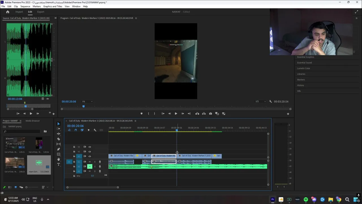Screen dimensions: 362x204
Task: Open the Libraries panel
Action: (301, 74)
